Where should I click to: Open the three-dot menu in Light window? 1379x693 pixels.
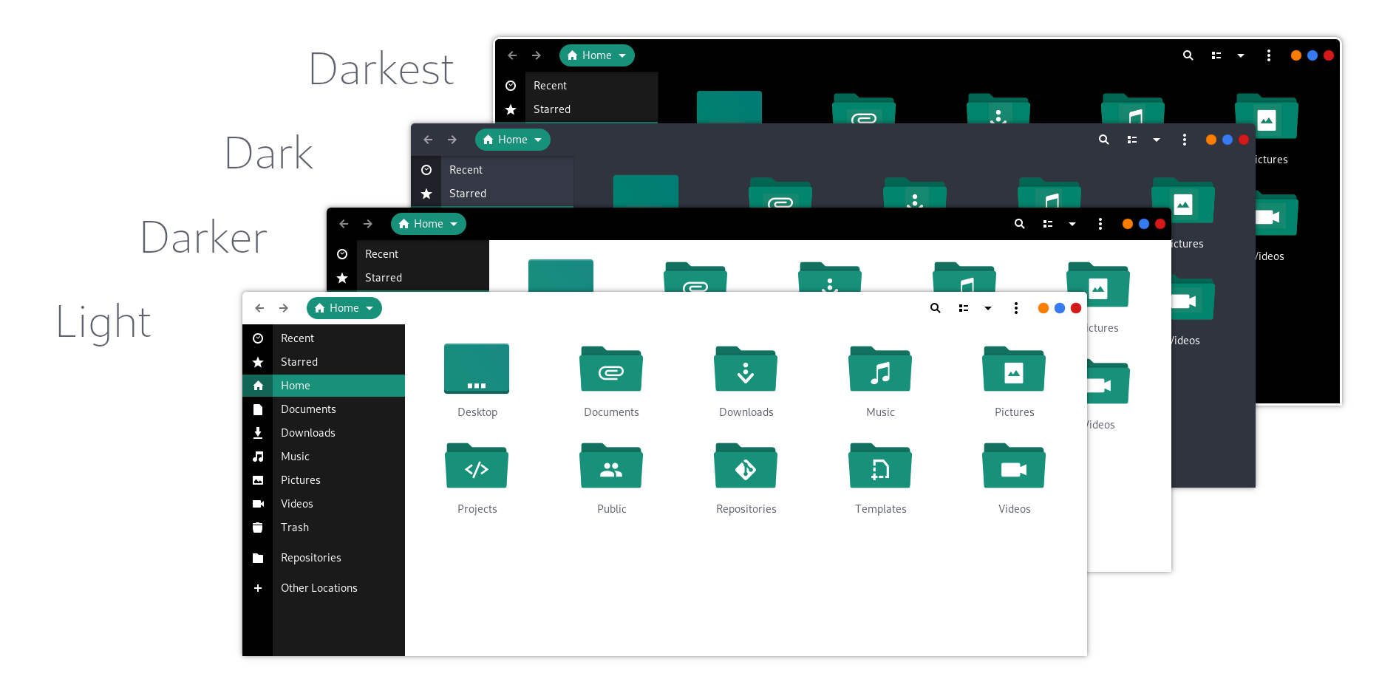1016,308
